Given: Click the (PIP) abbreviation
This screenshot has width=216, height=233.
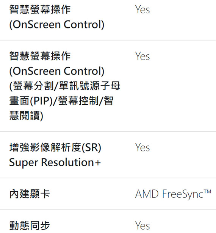Looking at the screenshot, I should [41, 101].
